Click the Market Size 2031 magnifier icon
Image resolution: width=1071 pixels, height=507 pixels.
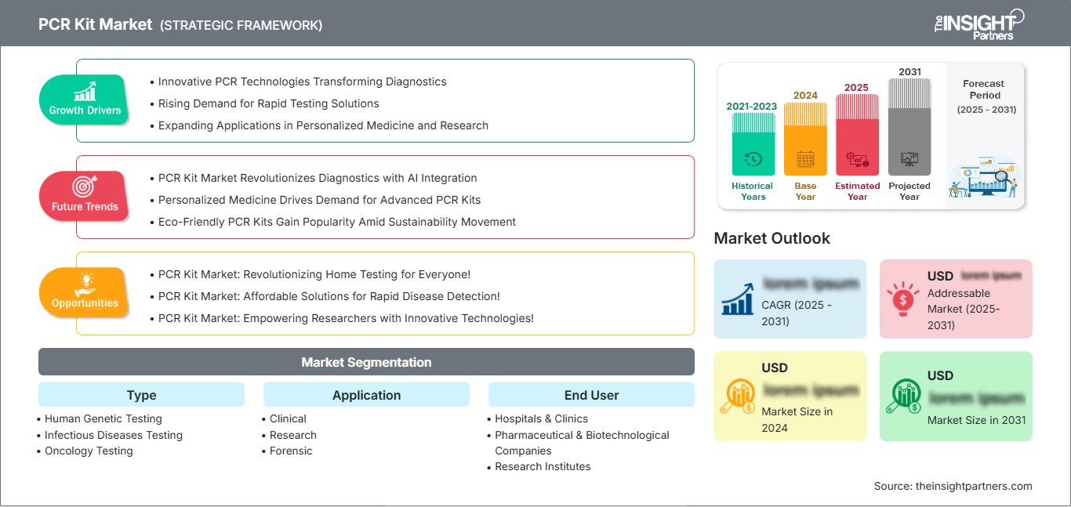click(903, 397)
